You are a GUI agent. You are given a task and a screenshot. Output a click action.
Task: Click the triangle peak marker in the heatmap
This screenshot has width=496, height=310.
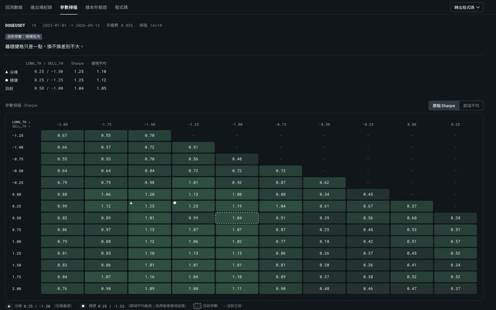[131, 203]
